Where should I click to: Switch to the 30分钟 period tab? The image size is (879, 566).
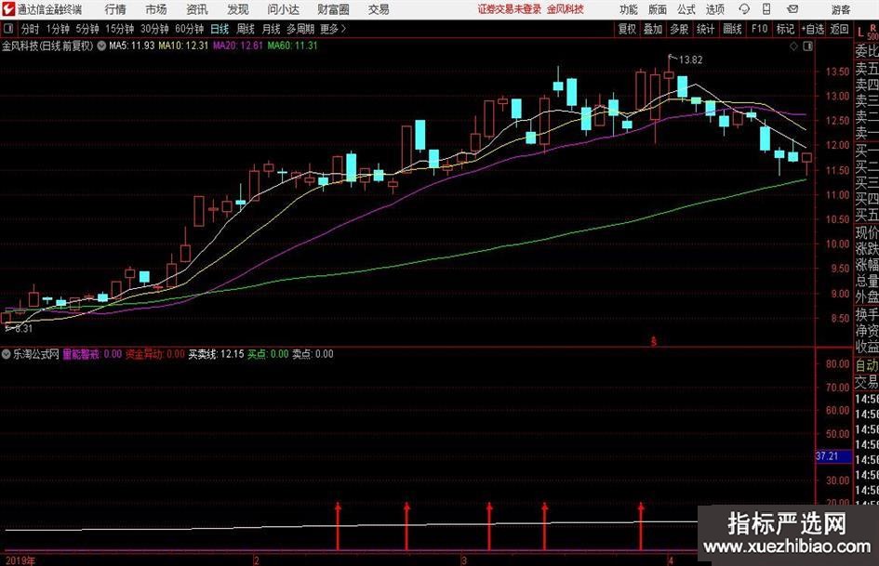tap(154, 29)
